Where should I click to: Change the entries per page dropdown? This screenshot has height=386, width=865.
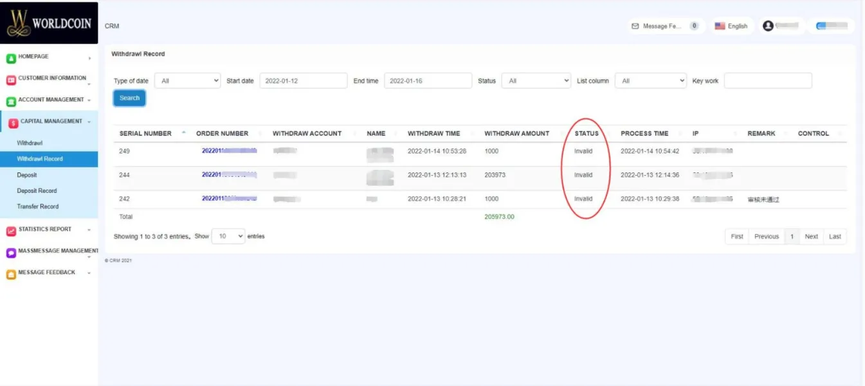[x=228, y=236]
